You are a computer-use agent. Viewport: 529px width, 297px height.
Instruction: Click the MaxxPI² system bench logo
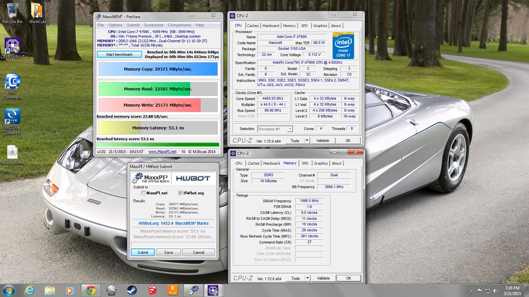tap(151, 178)
